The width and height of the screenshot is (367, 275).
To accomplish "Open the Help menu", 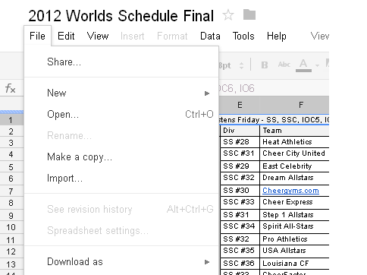I will tap(277, 36).
